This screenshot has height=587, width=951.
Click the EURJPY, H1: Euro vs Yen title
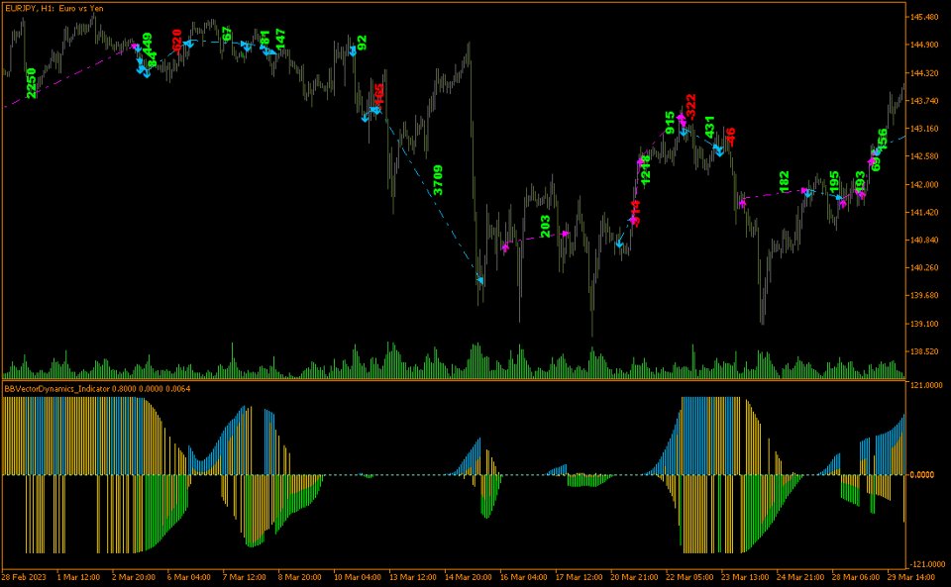click(54, 8)
